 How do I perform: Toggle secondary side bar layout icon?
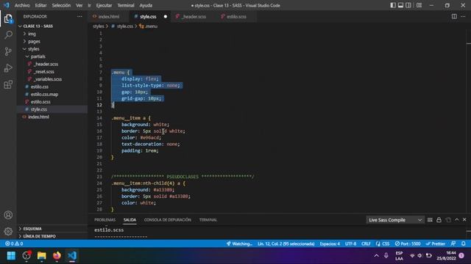pos(408,5)
